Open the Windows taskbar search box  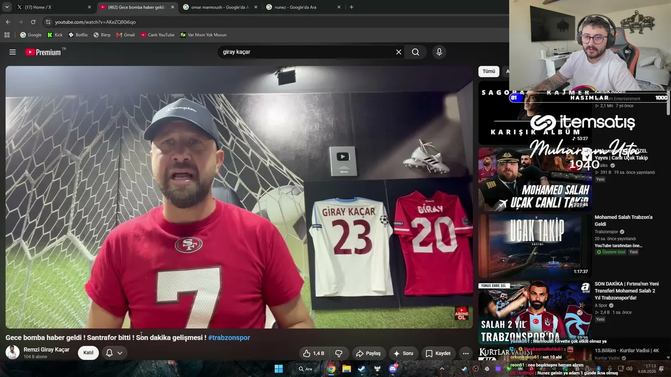point(305,369)
